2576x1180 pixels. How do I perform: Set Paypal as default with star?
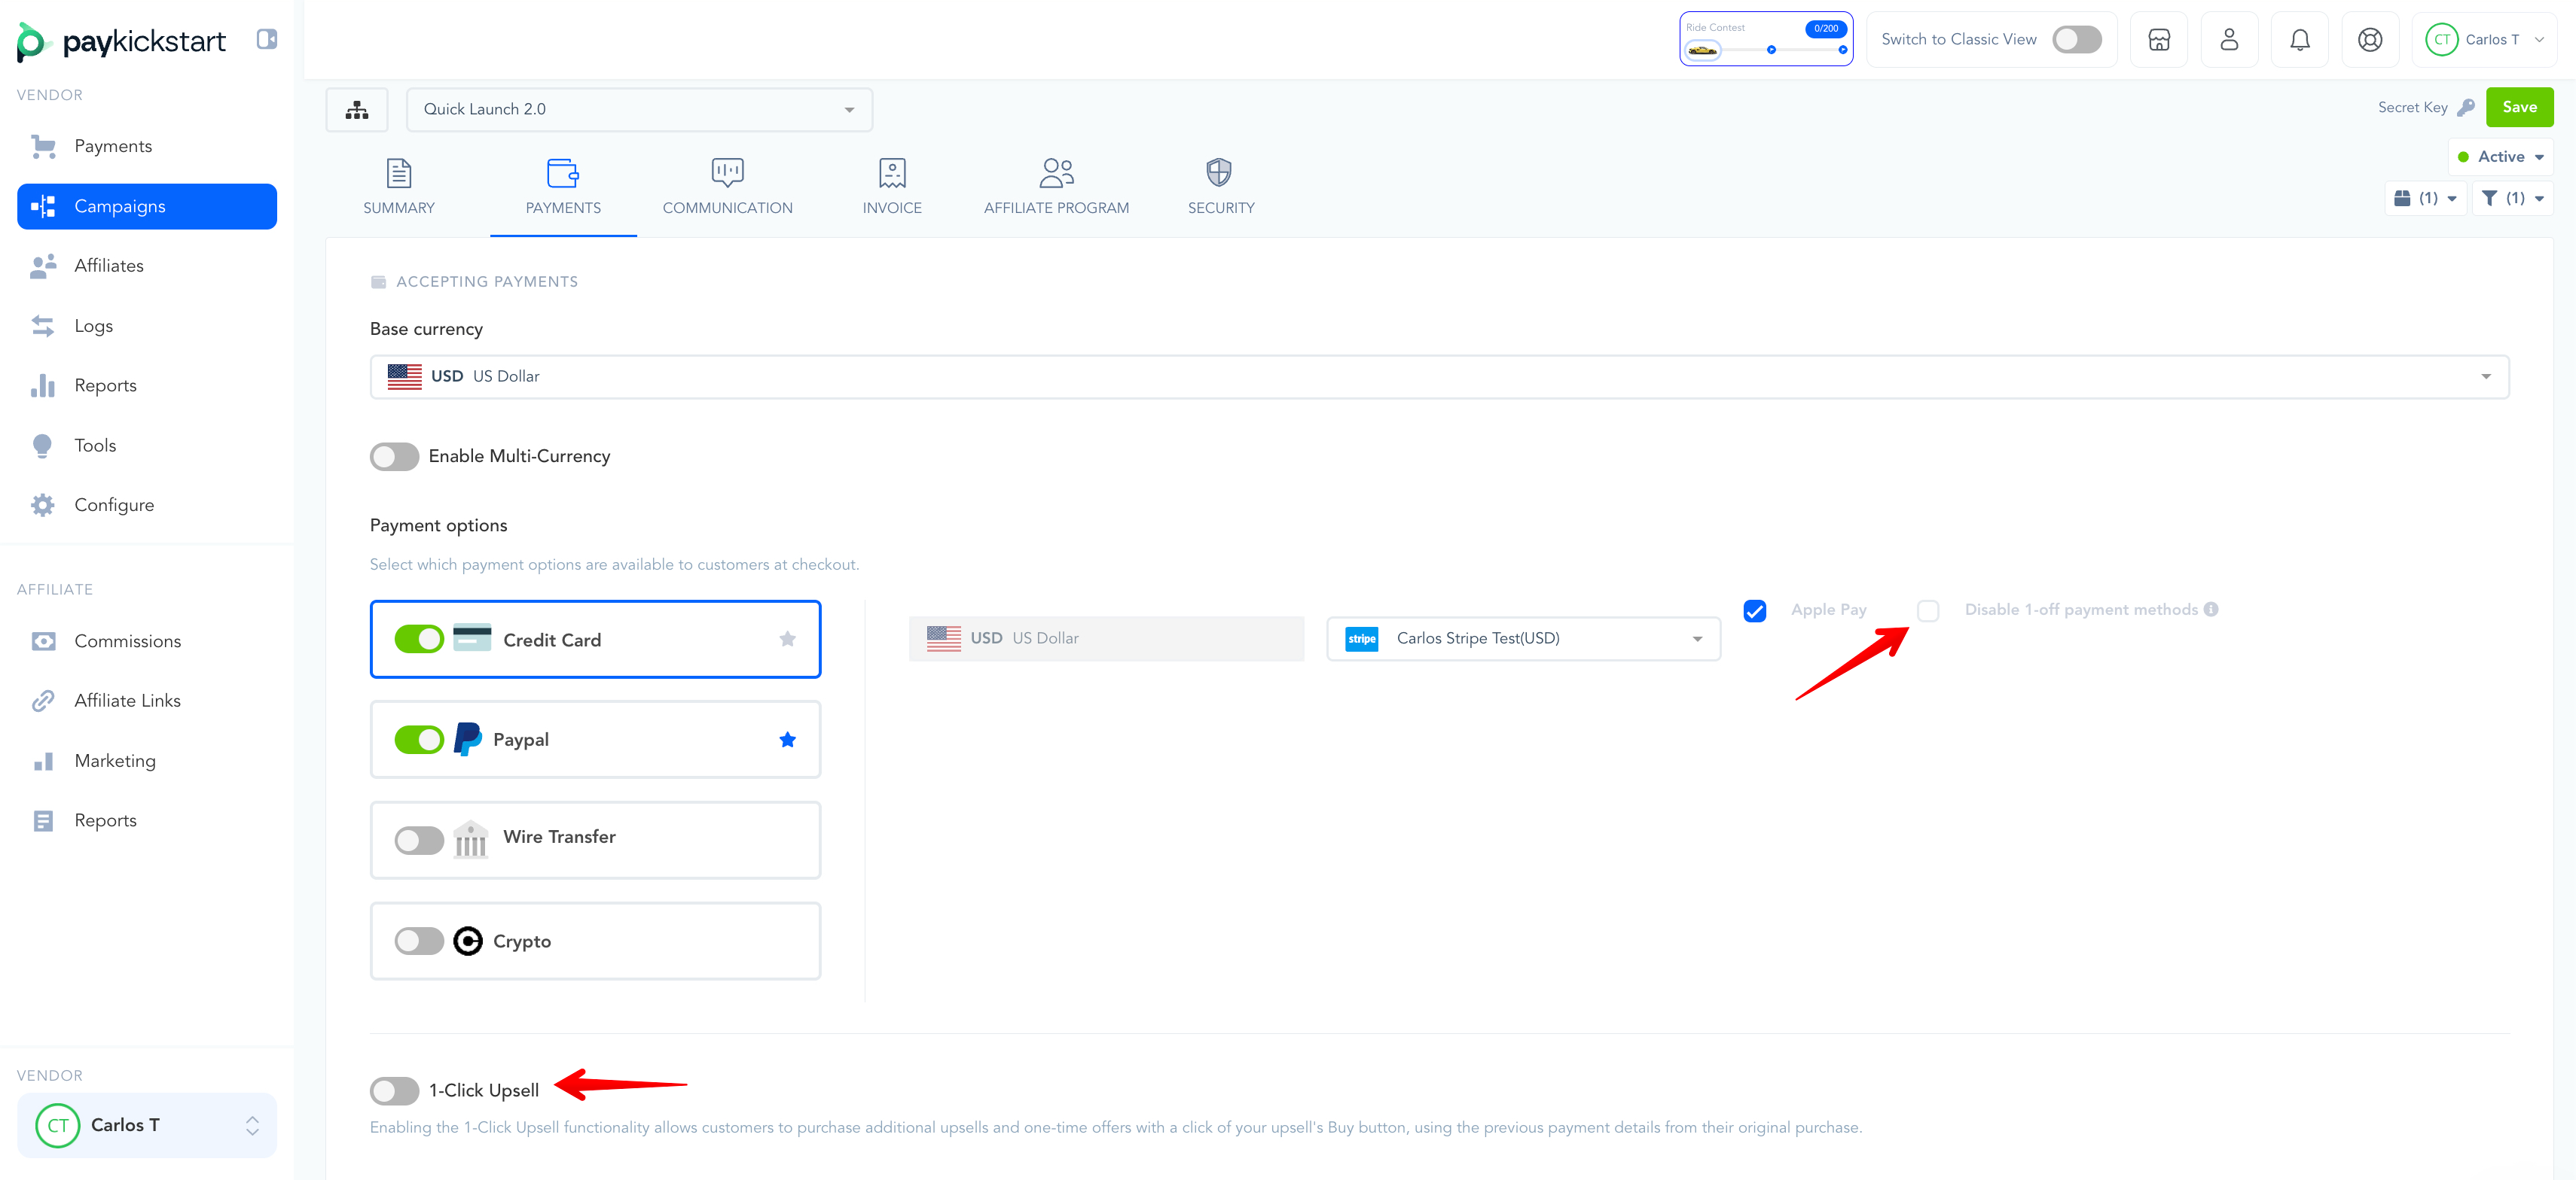coord(787,741)
